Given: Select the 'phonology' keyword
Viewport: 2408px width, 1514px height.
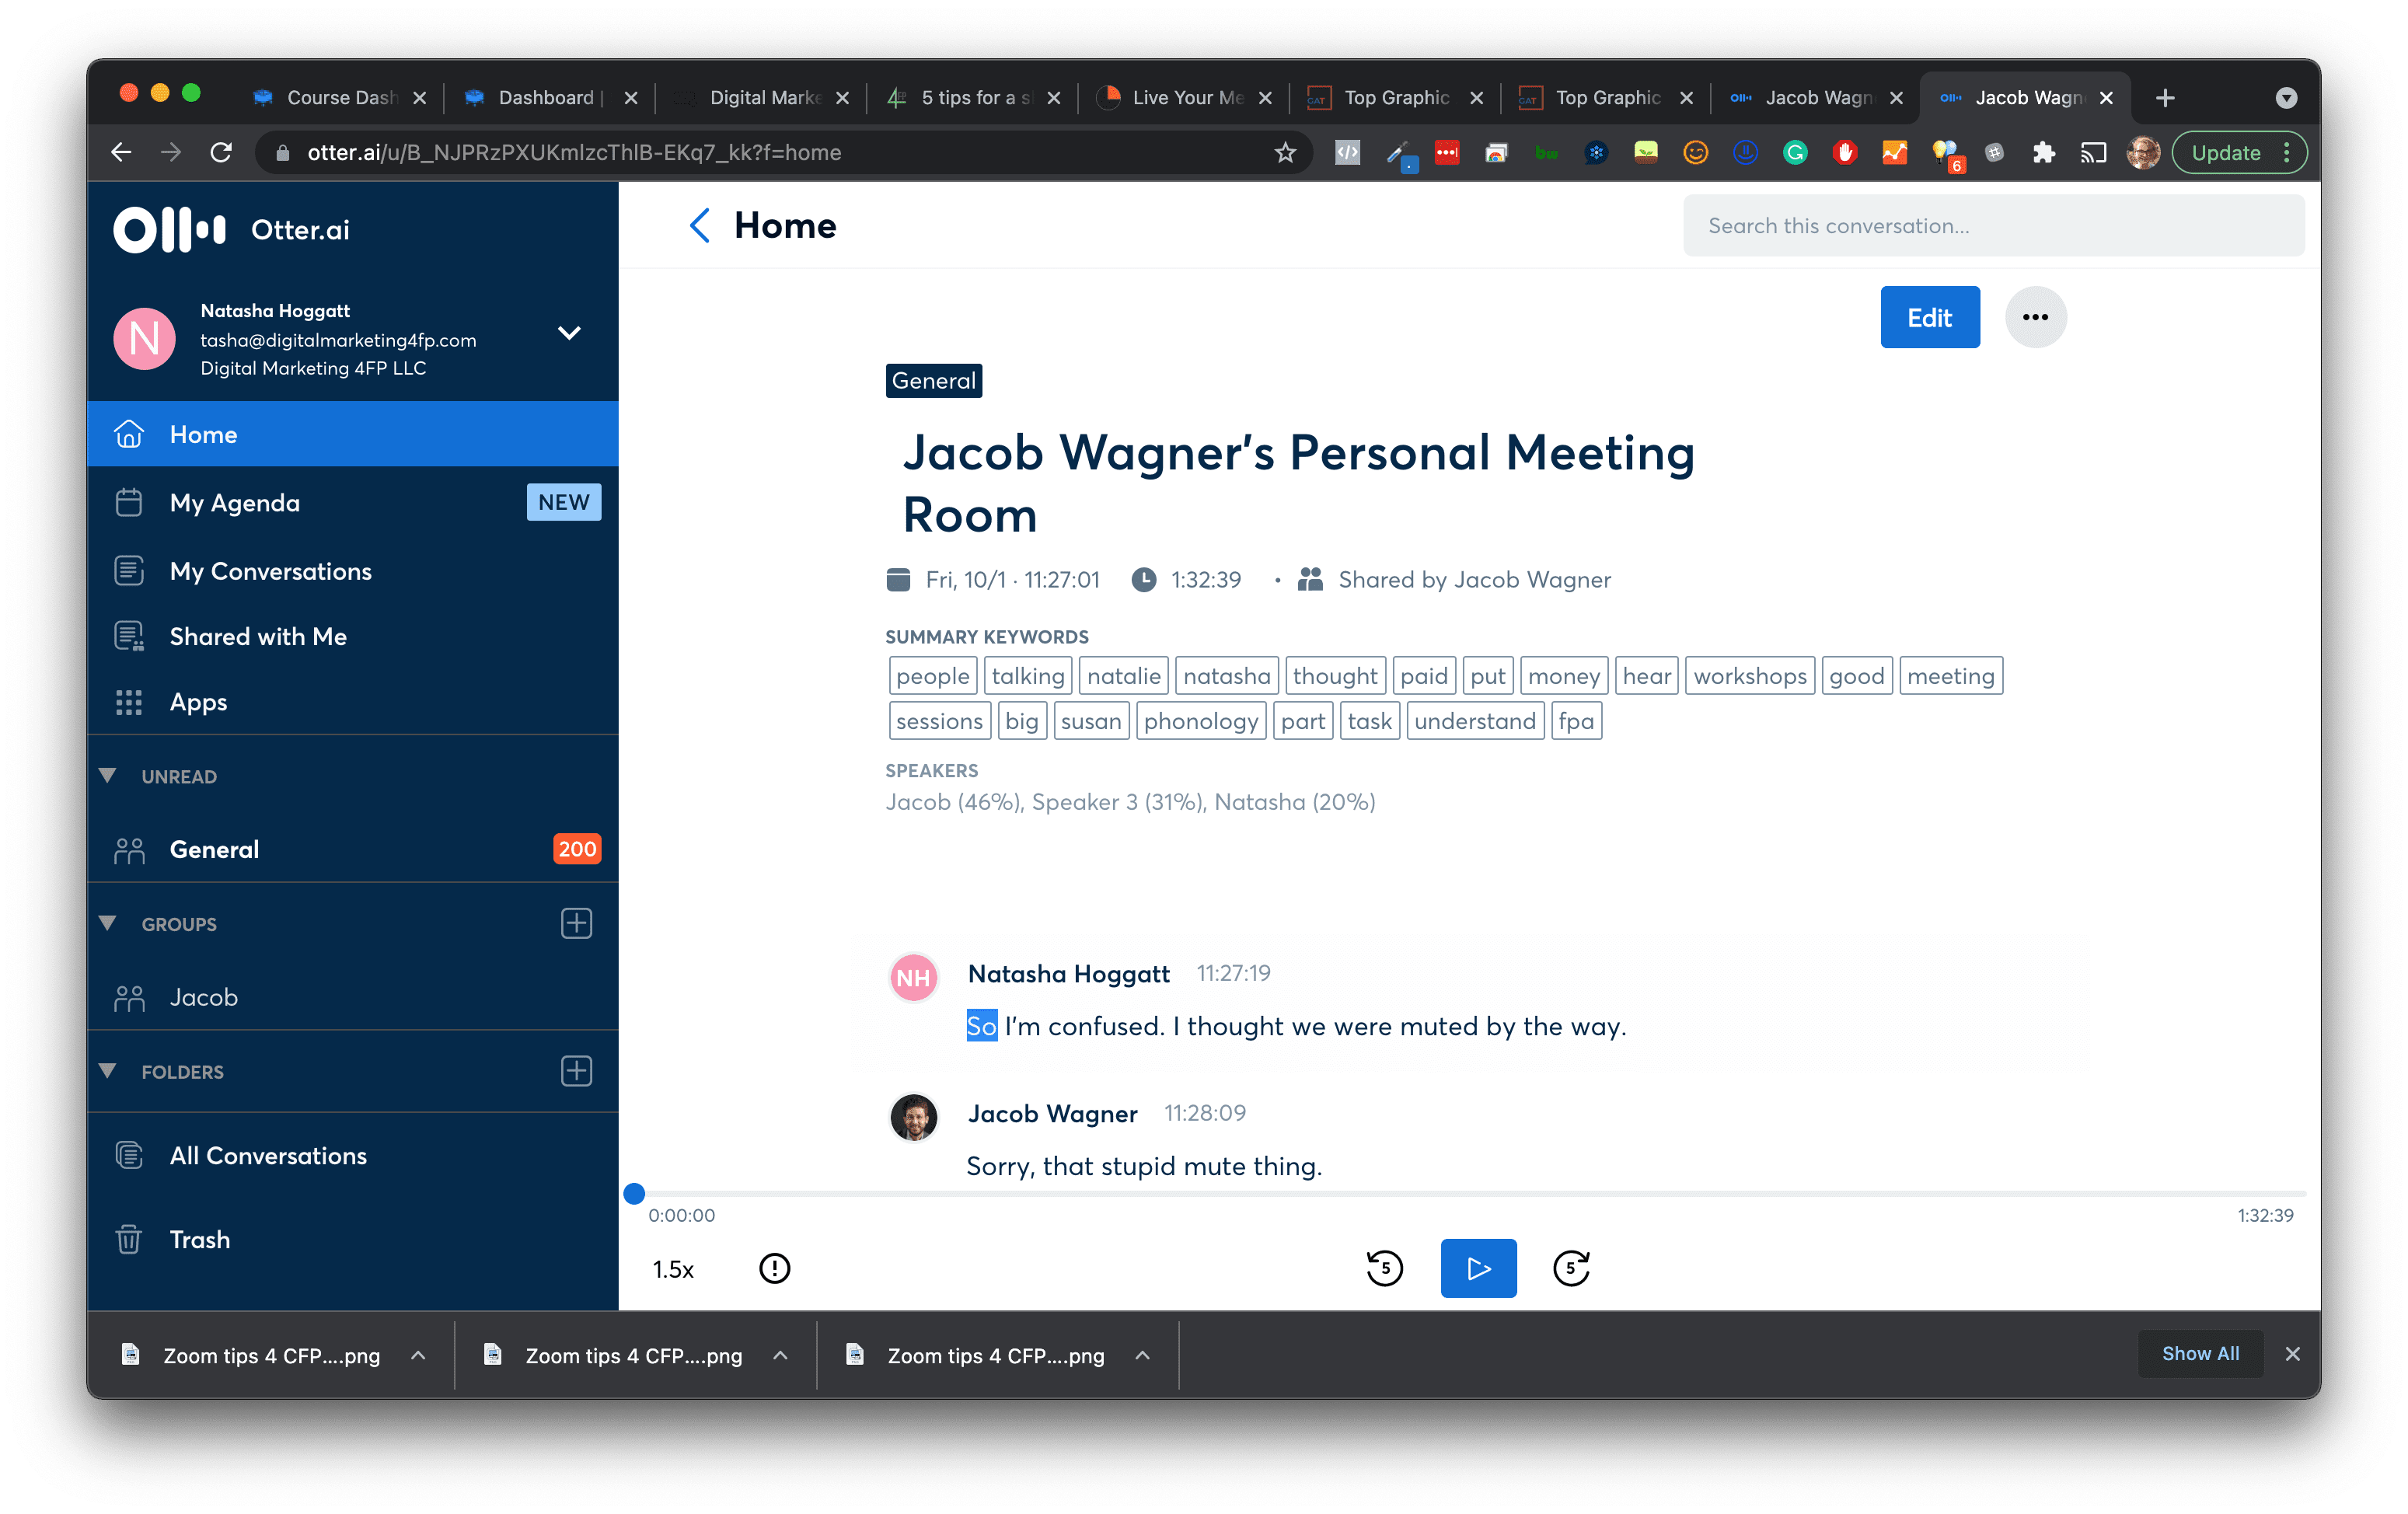Looking at the screenshot, I should pos(1200,721).
